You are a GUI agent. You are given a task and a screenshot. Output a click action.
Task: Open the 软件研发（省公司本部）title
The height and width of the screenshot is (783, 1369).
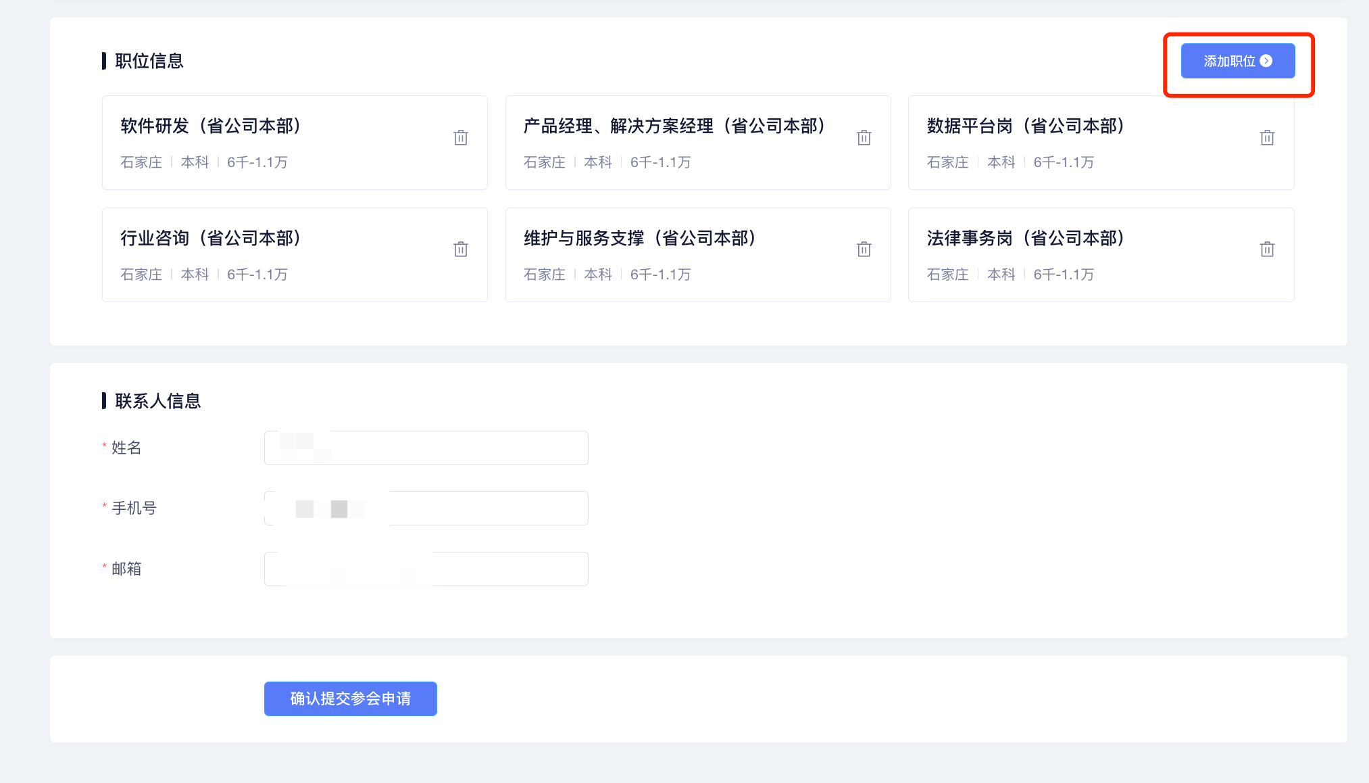(211, 126)
